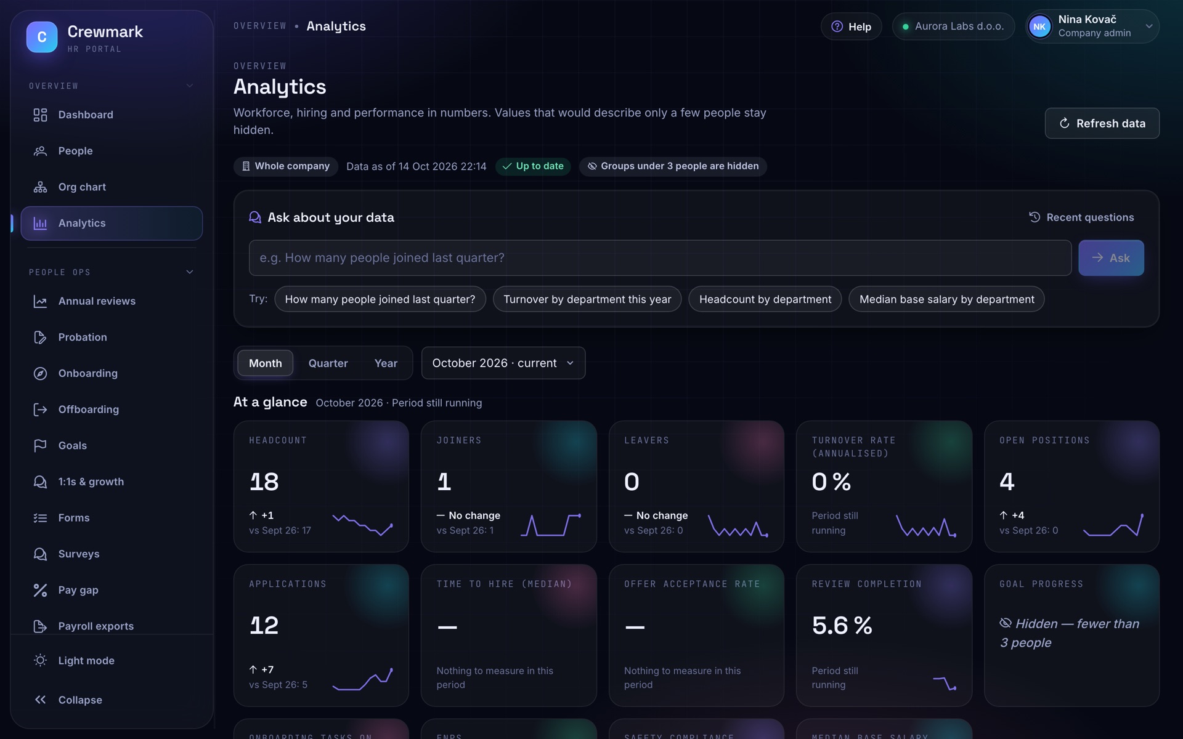Open the Pay gap percent icon
The width and height of the screenshot is (1183, 739).
[x=40, y=591]
